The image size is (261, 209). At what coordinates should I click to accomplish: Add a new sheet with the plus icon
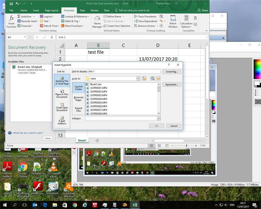click(x=97, y=141)
